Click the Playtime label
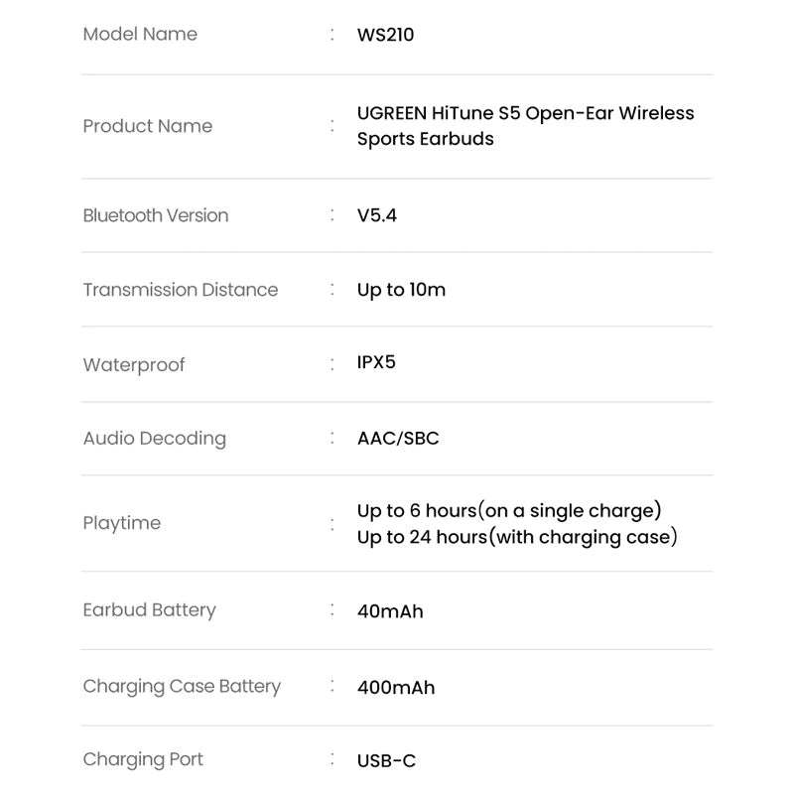 click(121, 523)
